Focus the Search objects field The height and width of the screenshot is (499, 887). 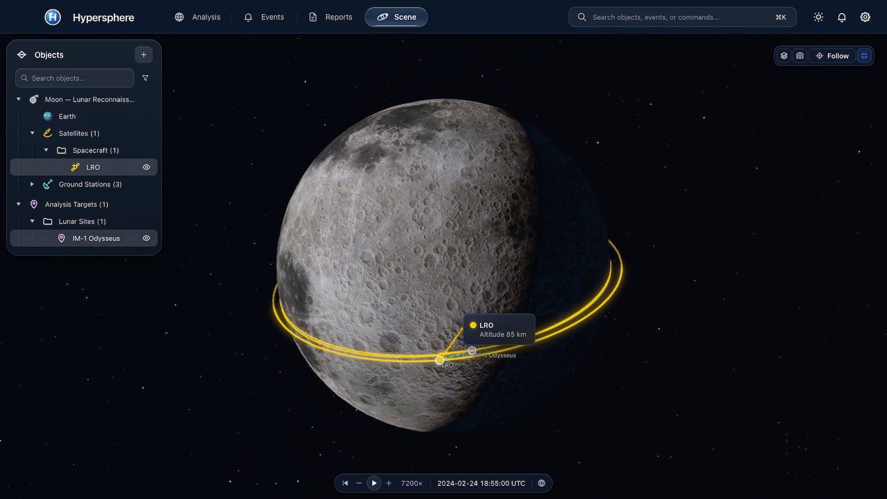75,78
